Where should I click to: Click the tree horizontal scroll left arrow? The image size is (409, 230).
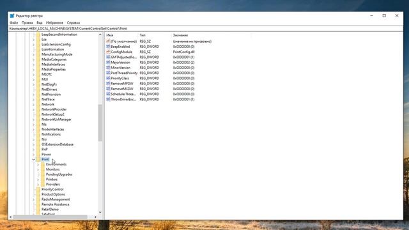[x=11, y=217]
